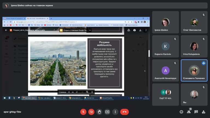The height and width of the screenshot is (118, 210).
Task: Download the pptx file icon
Action: click(x=140, y=30)
